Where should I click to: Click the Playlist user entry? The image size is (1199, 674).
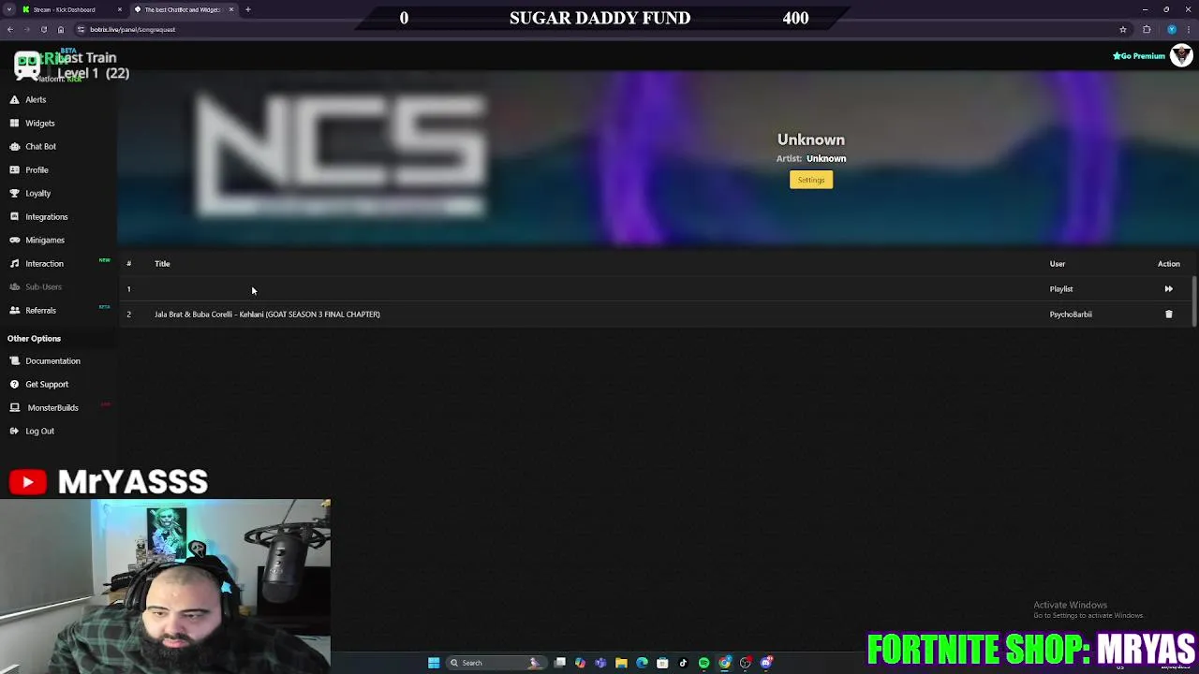[1061, 289]
